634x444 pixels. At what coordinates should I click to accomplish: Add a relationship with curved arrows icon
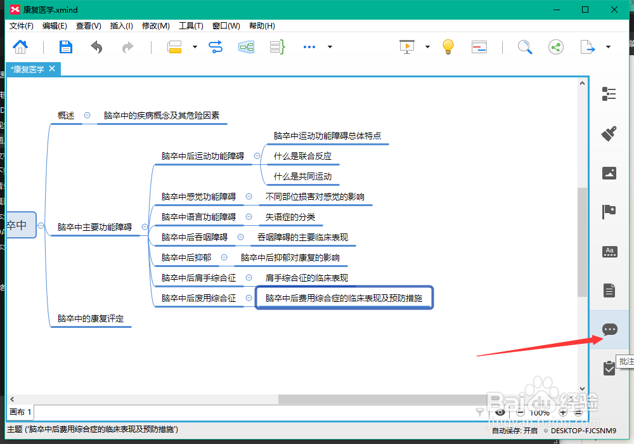point(216,47)
